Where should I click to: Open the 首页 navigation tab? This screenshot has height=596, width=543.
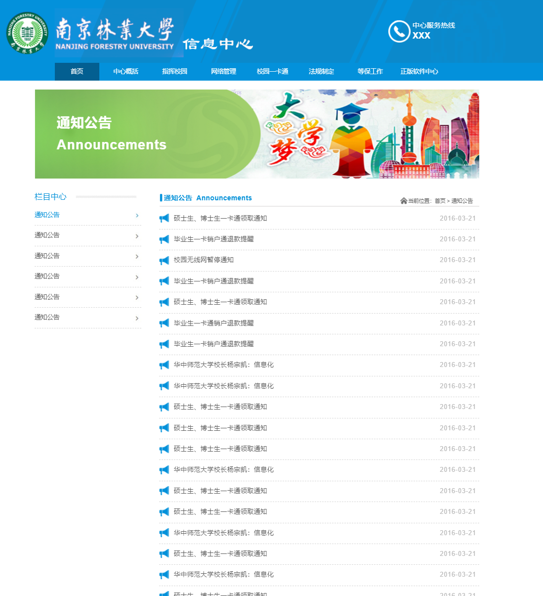tap(77, 71)
